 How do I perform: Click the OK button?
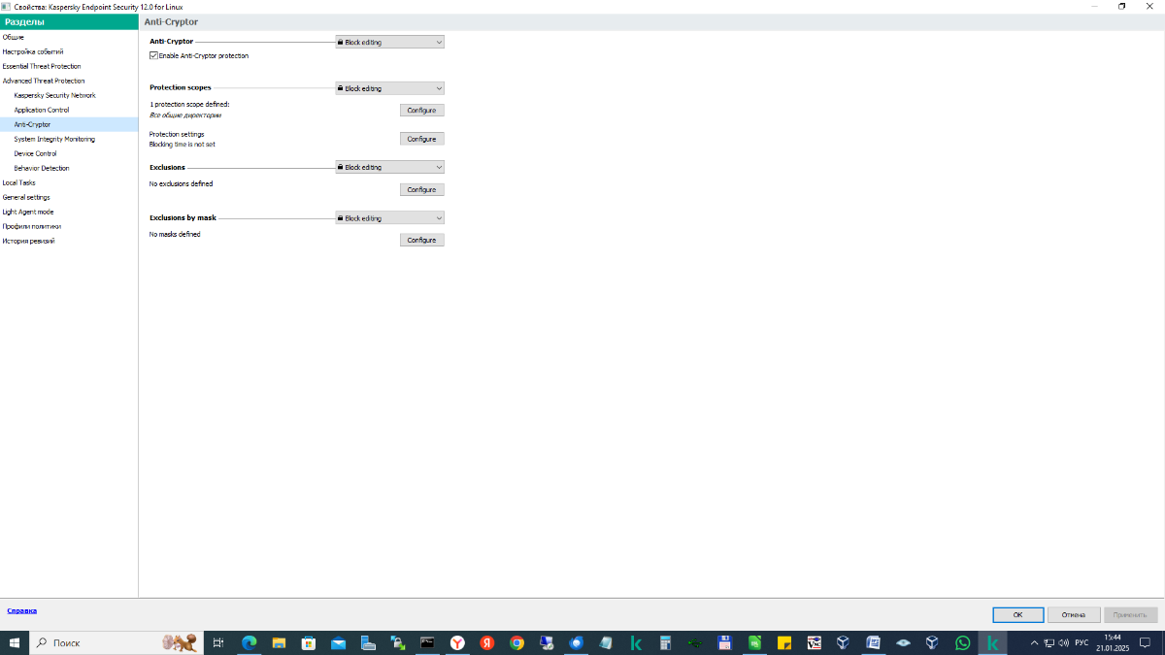pos(1017,614)
